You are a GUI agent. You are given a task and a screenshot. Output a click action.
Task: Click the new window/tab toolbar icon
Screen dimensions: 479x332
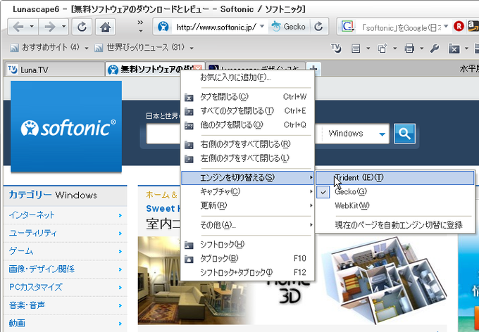(x=382, y=49)
